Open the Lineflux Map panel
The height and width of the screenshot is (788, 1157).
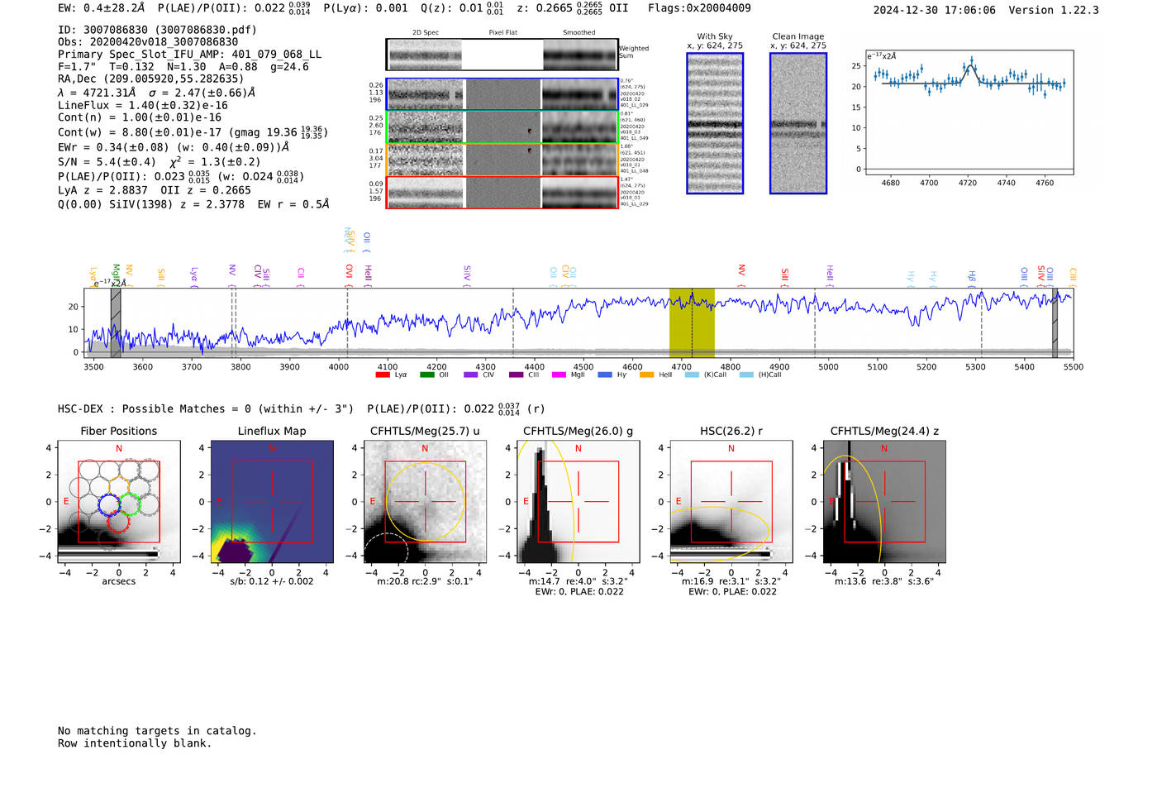[x=272, y=502]
